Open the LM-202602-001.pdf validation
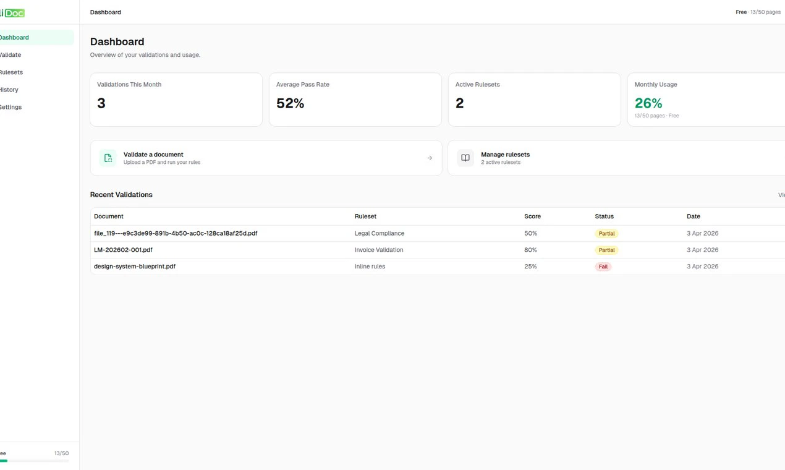 124,250
